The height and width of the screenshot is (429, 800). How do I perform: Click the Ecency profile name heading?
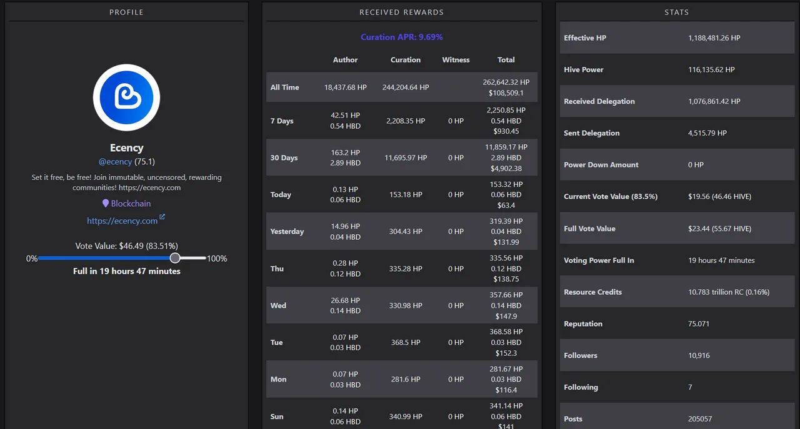point(127,148)
